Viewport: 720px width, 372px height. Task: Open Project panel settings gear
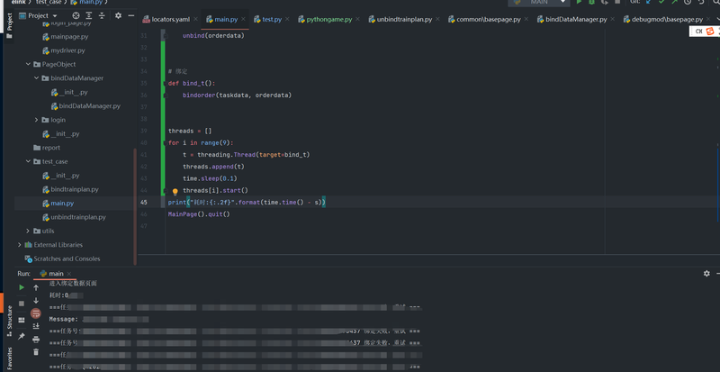(118, 15)
